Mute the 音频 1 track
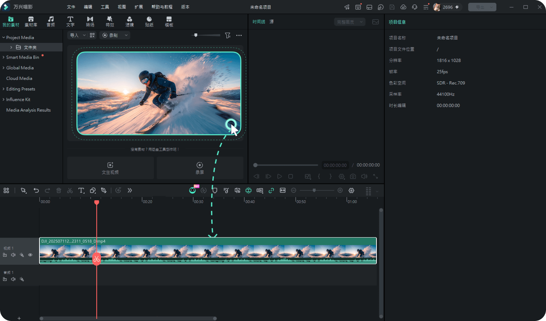Image resolution: width=546 pixels, height=321 pixels. tap(13, 279)
